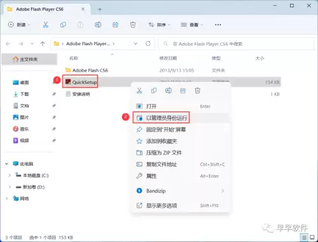
Task: Click Copy icon in context menu
Action: click(x=154, y=91)
